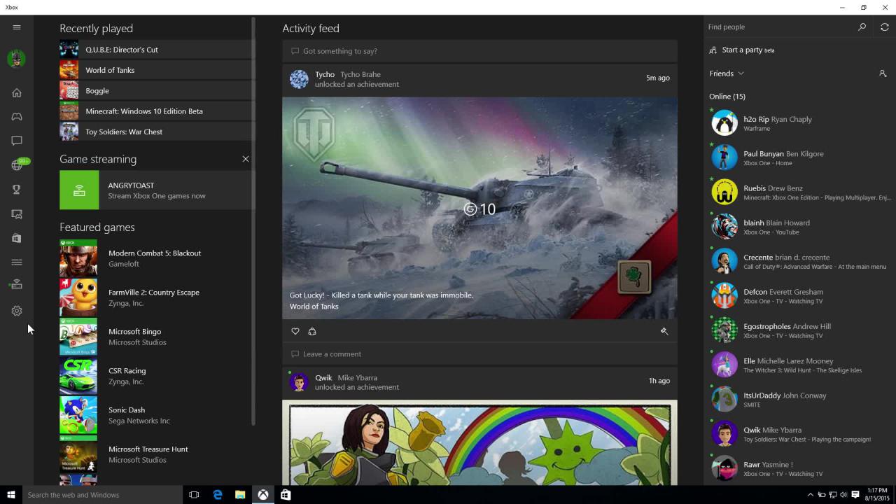The image size is (896, 504).
Task: Expand the Friends filter dropdown
Action: click(x=727, y=73)
